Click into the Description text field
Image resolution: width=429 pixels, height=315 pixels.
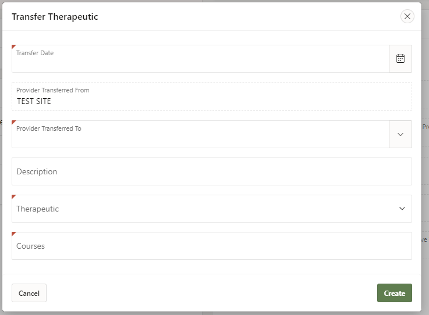point(212,171)
